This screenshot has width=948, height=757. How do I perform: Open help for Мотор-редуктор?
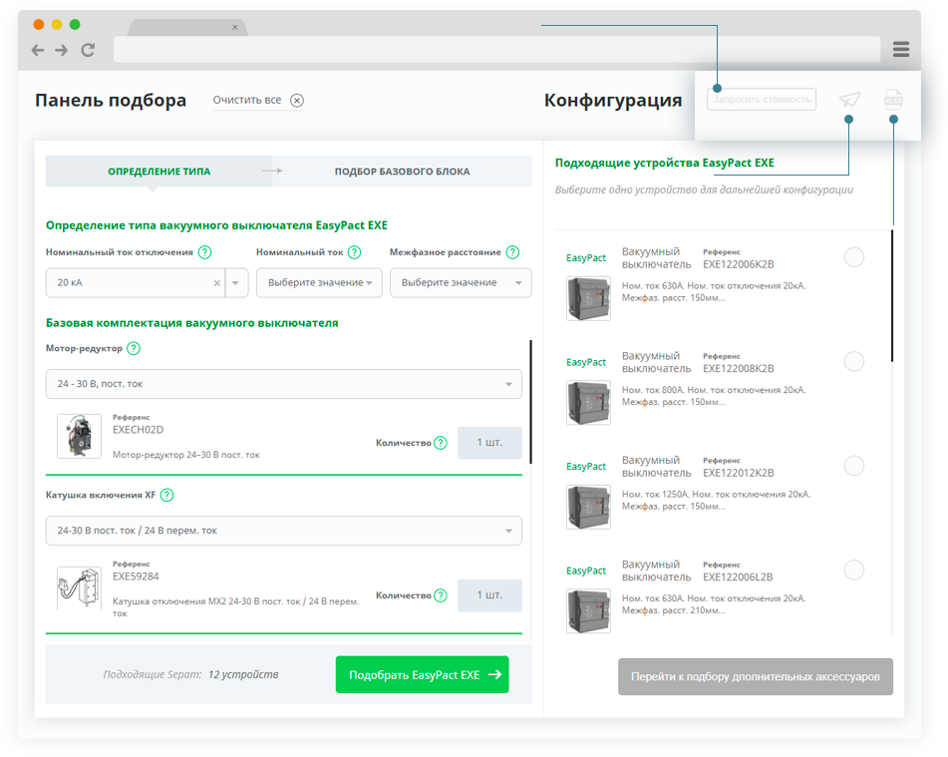click(x=134, y=348)
